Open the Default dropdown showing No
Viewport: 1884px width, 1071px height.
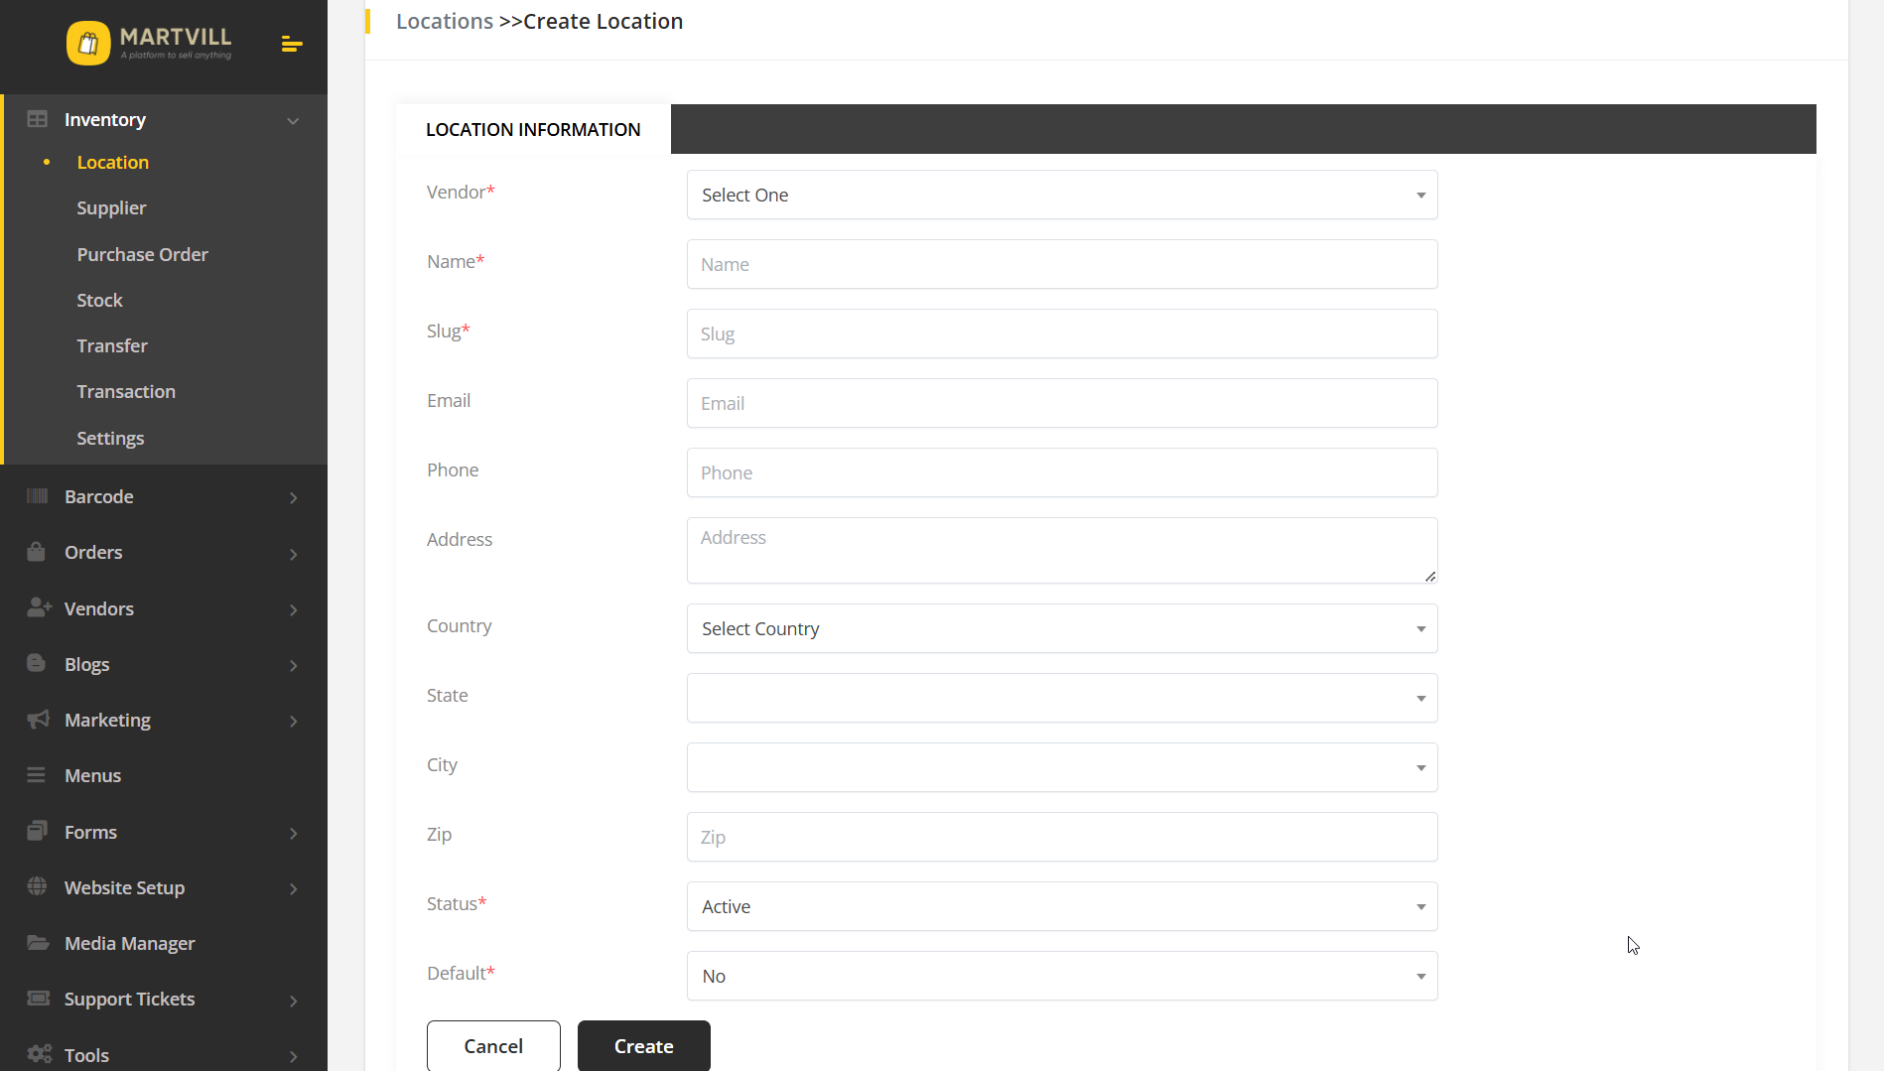click(1061, 976)
